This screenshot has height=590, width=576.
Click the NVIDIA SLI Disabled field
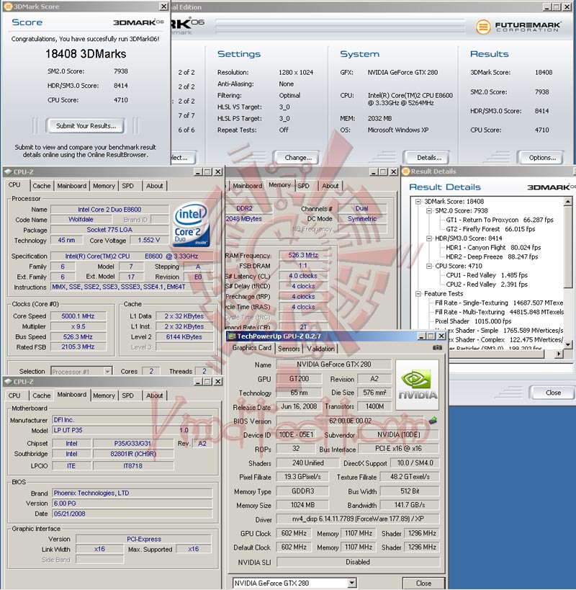[x=358, y=562]
